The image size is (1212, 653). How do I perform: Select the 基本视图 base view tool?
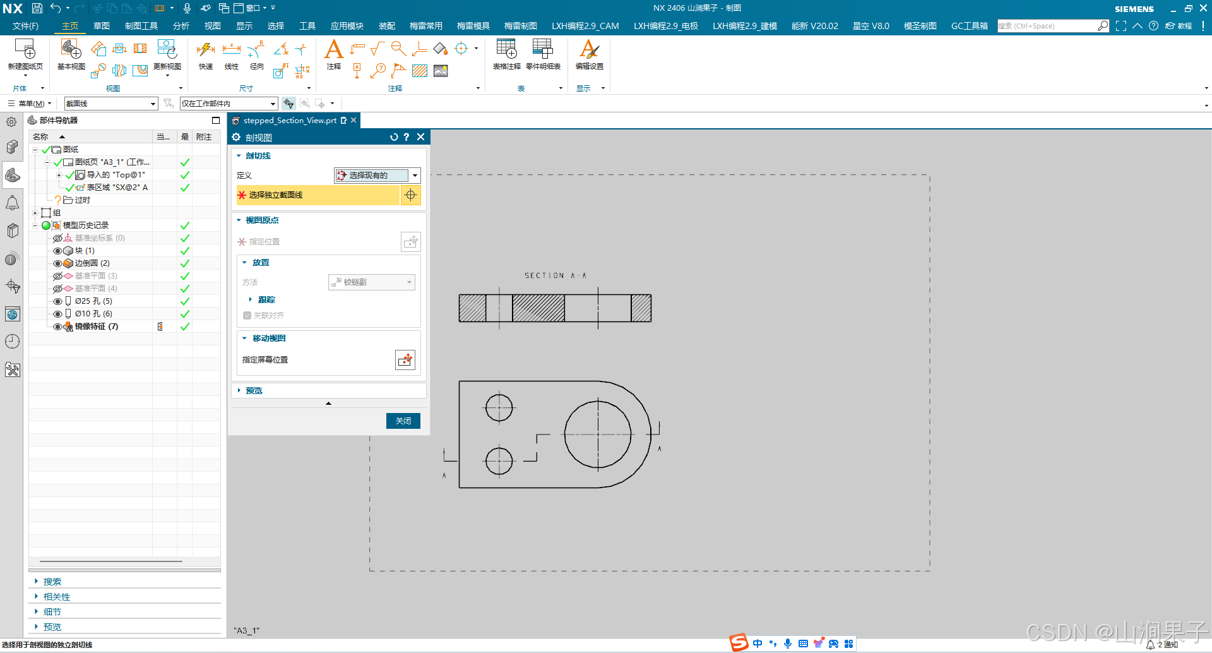pos(71,49)
